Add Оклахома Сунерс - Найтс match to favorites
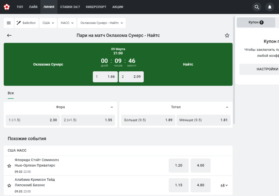Screen dimensions: 279x196 coord(227,35)
